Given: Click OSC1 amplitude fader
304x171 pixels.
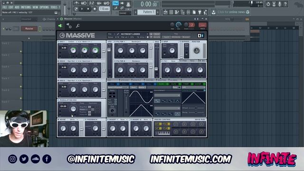Looking at the screenshot, I should (104, 51).
